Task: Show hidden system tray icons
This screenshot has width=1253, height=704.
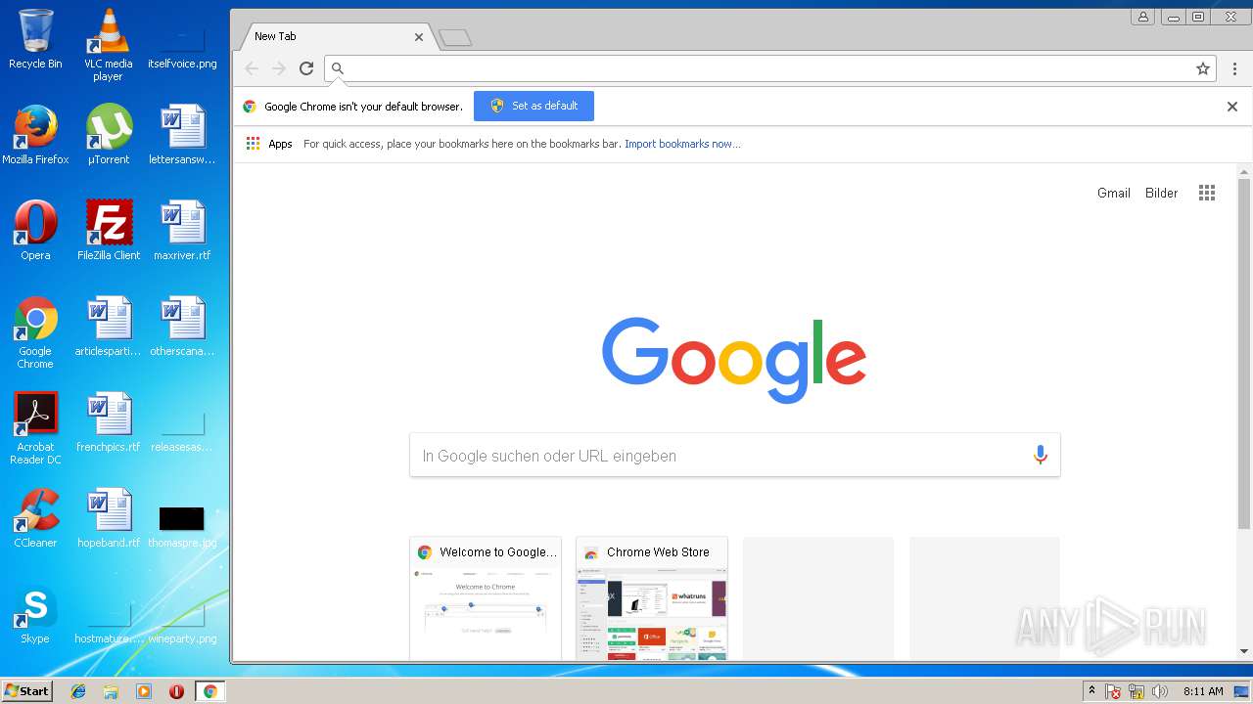Action: [1091, 691]
